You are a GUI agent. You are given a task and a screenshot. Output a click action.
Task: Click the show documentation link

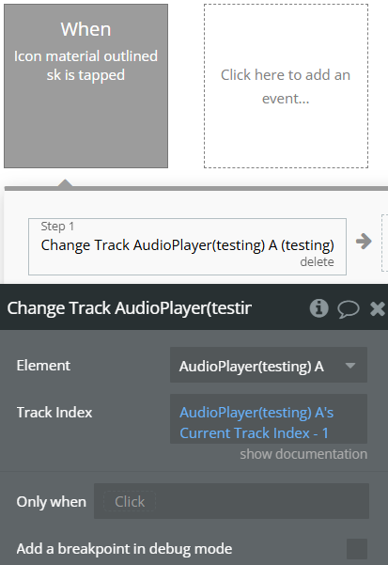click(x=303, y=454)
